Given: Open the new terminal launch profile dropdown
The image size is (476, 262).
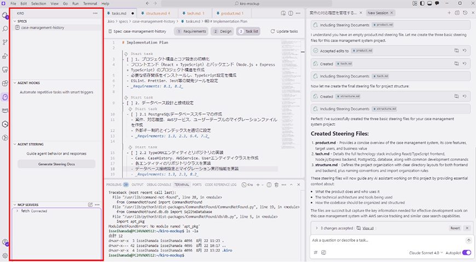Looking at the screenshot, I should [x=262, y=184].
